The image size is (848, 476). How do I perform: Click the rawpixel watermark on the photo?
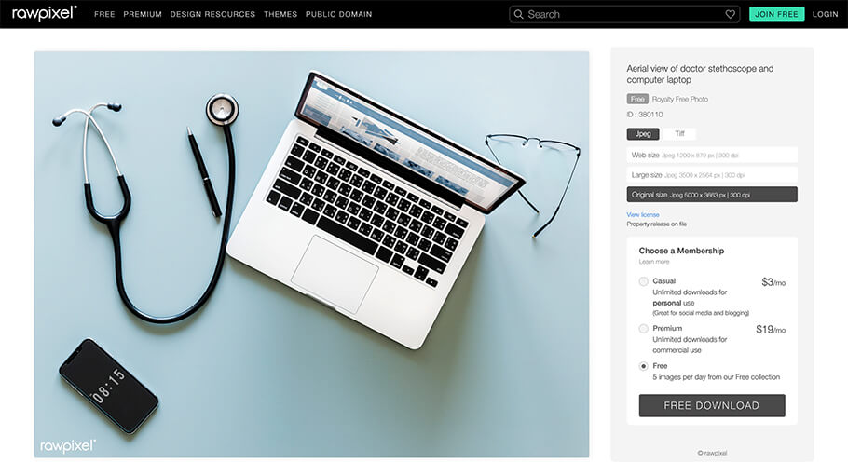(68, 445)
